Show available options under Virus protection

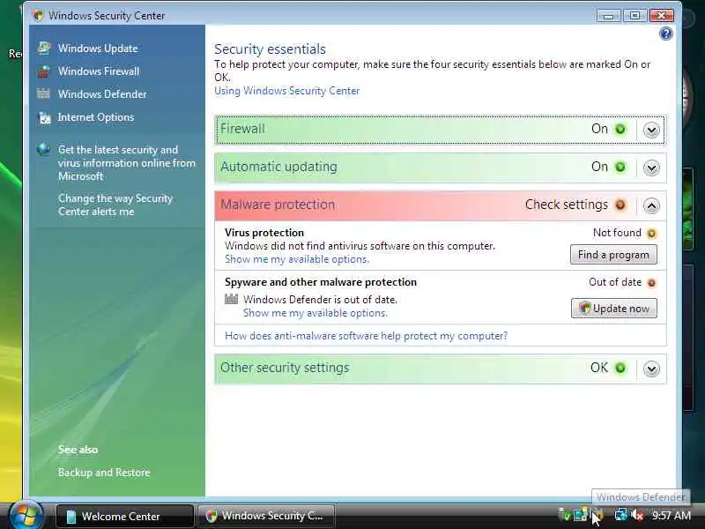pos(297,259)
